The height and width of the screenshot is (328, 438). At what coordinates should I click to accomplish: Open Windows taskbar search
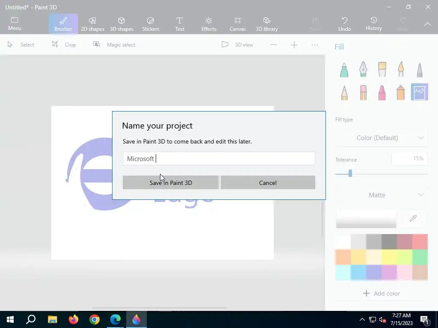coord(31,319)
